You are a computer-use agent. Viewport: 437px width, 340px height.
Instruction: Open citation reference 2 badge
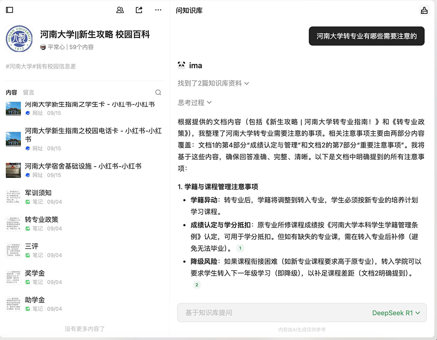point(197,285)
